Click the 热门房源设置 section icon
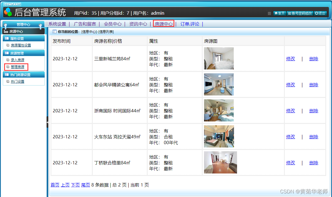Image resolution: width=332 pixels, height=197 pixels. tap(7, 75)
